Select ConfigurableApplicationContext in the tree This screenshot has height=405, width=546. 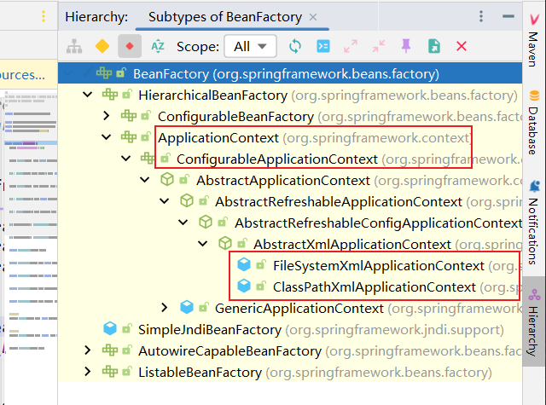click(x=276, y=159)
